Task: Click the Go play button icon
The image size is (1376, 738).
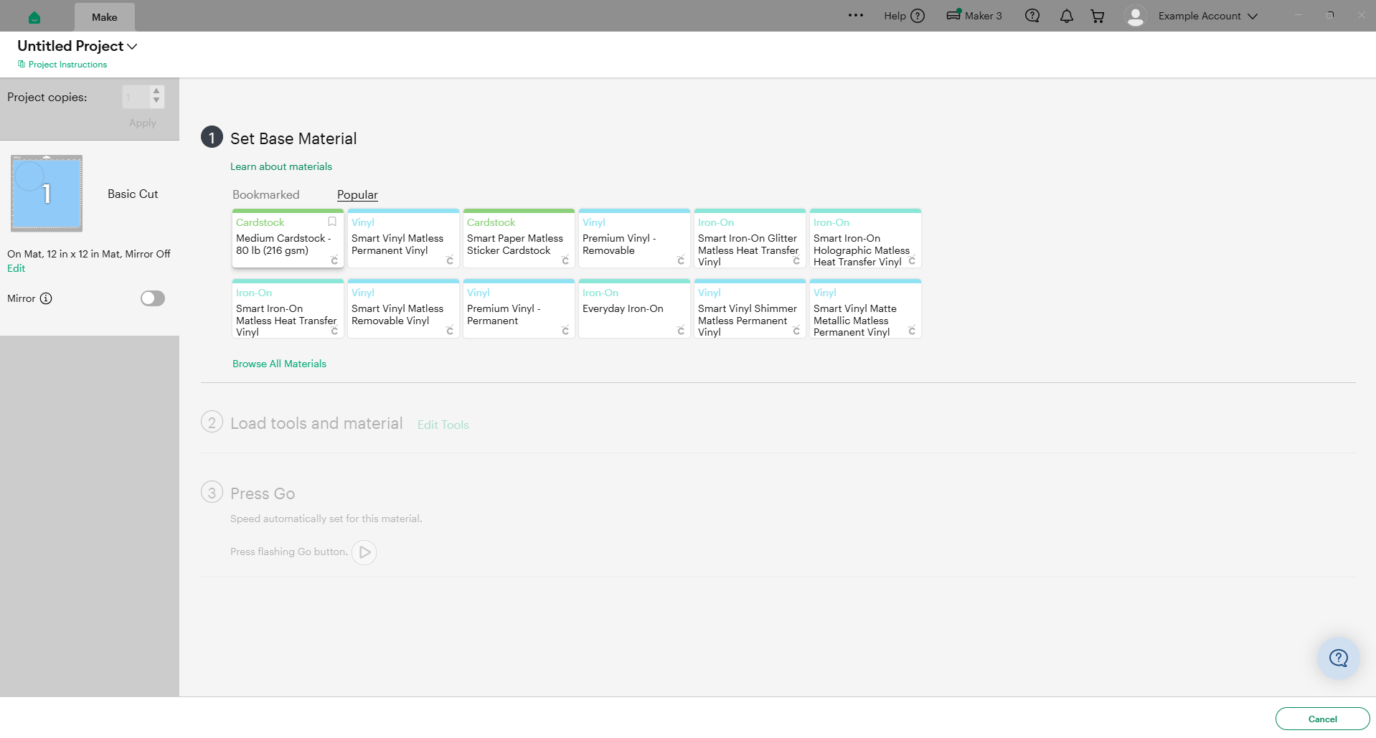Action: click(x=364, y=552)
